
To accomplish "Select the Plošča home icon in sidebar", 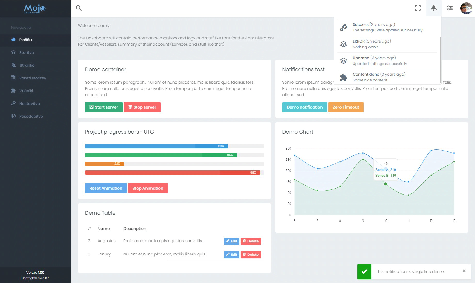I will click(x=13, y=40).
